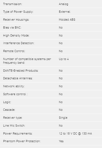
Task: Click the Bias via BNC label
Action: point(12,27)
